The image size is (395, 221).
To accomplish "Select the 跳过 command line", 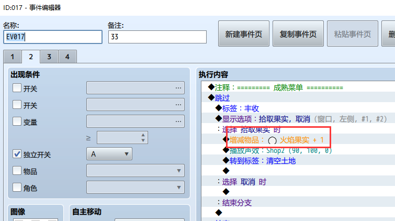I will click(298, 98).
